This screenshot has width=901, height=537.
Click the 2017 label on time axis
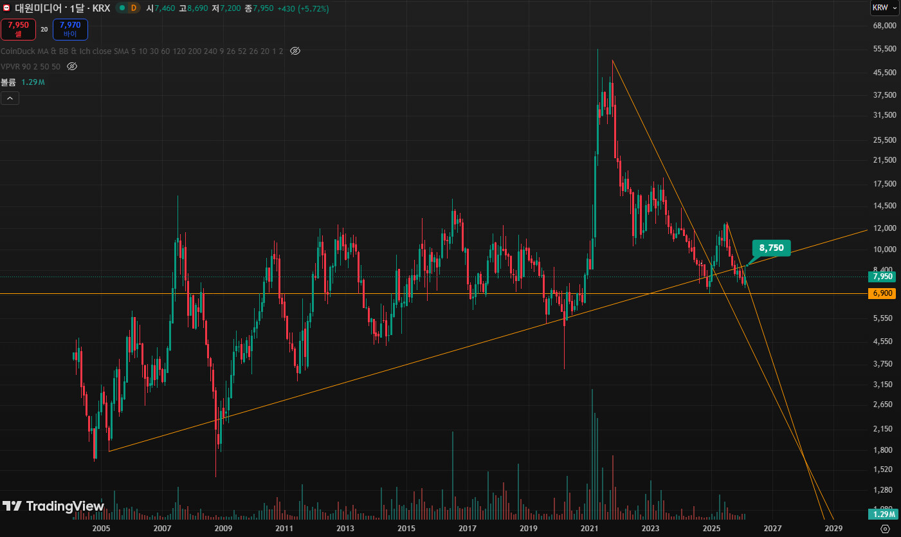[468, 528]
